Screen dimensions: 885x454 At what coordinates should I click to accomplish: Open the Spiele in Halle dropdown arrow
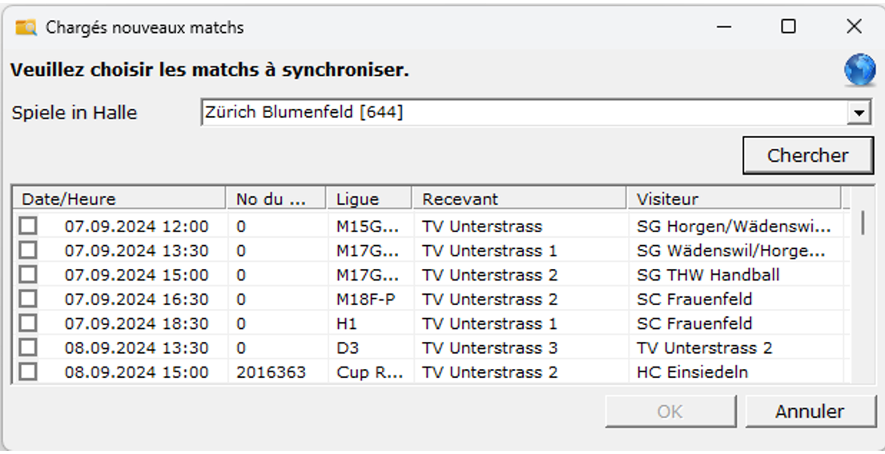859,112
